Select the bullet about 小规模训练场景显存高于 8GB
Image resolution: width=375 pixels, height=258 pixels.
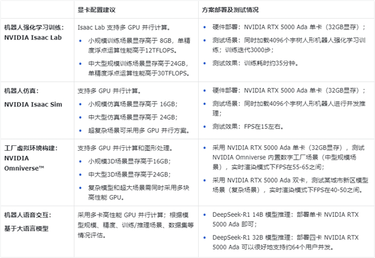click(139, 45)
